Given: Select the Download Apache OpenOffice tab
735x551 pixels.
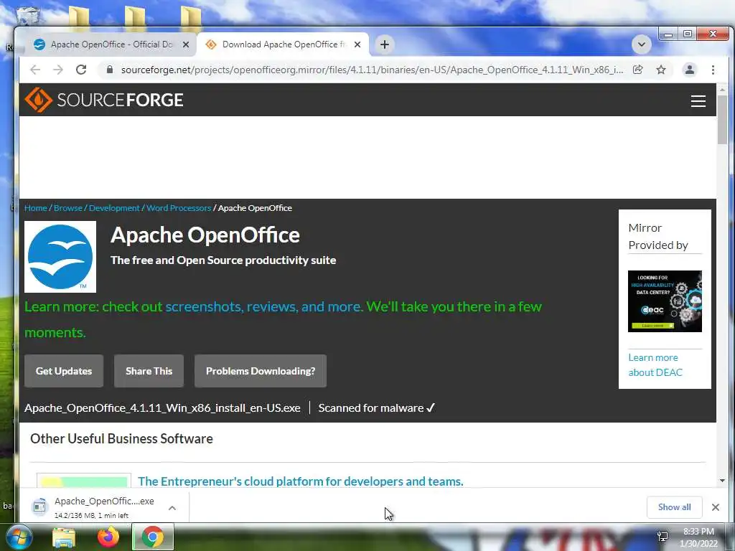Looking at the screenshot, I should (283, 44).
